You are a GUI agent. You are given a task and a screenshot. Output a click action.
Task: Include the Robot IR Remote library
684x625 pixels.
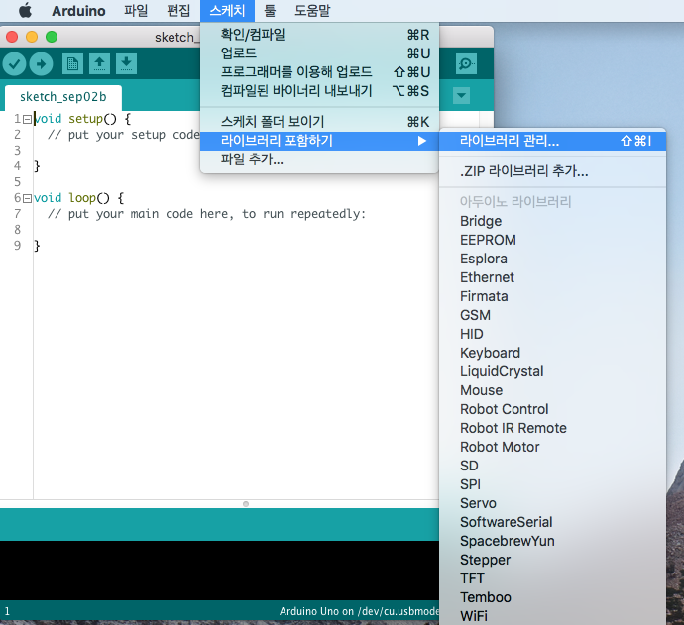coord(552,428)
